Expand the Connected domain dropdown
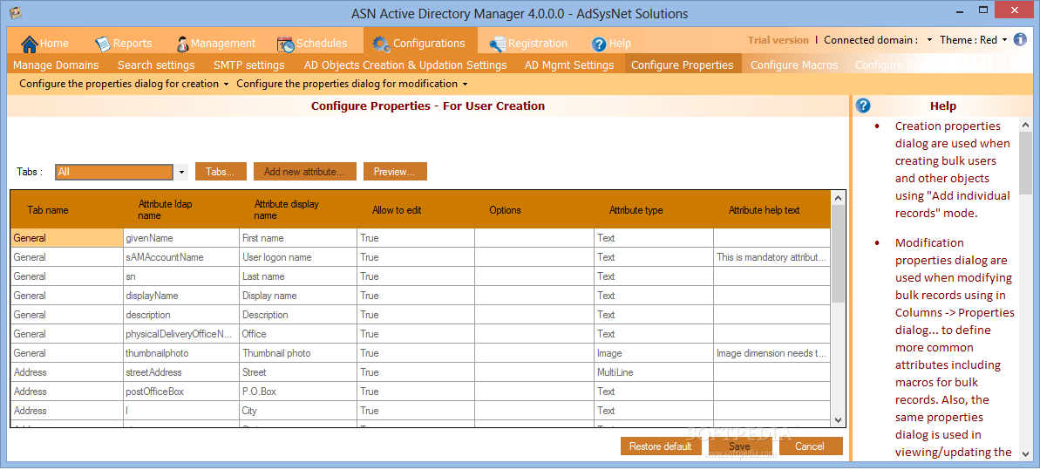1040x470 pixels. [929, 40]
